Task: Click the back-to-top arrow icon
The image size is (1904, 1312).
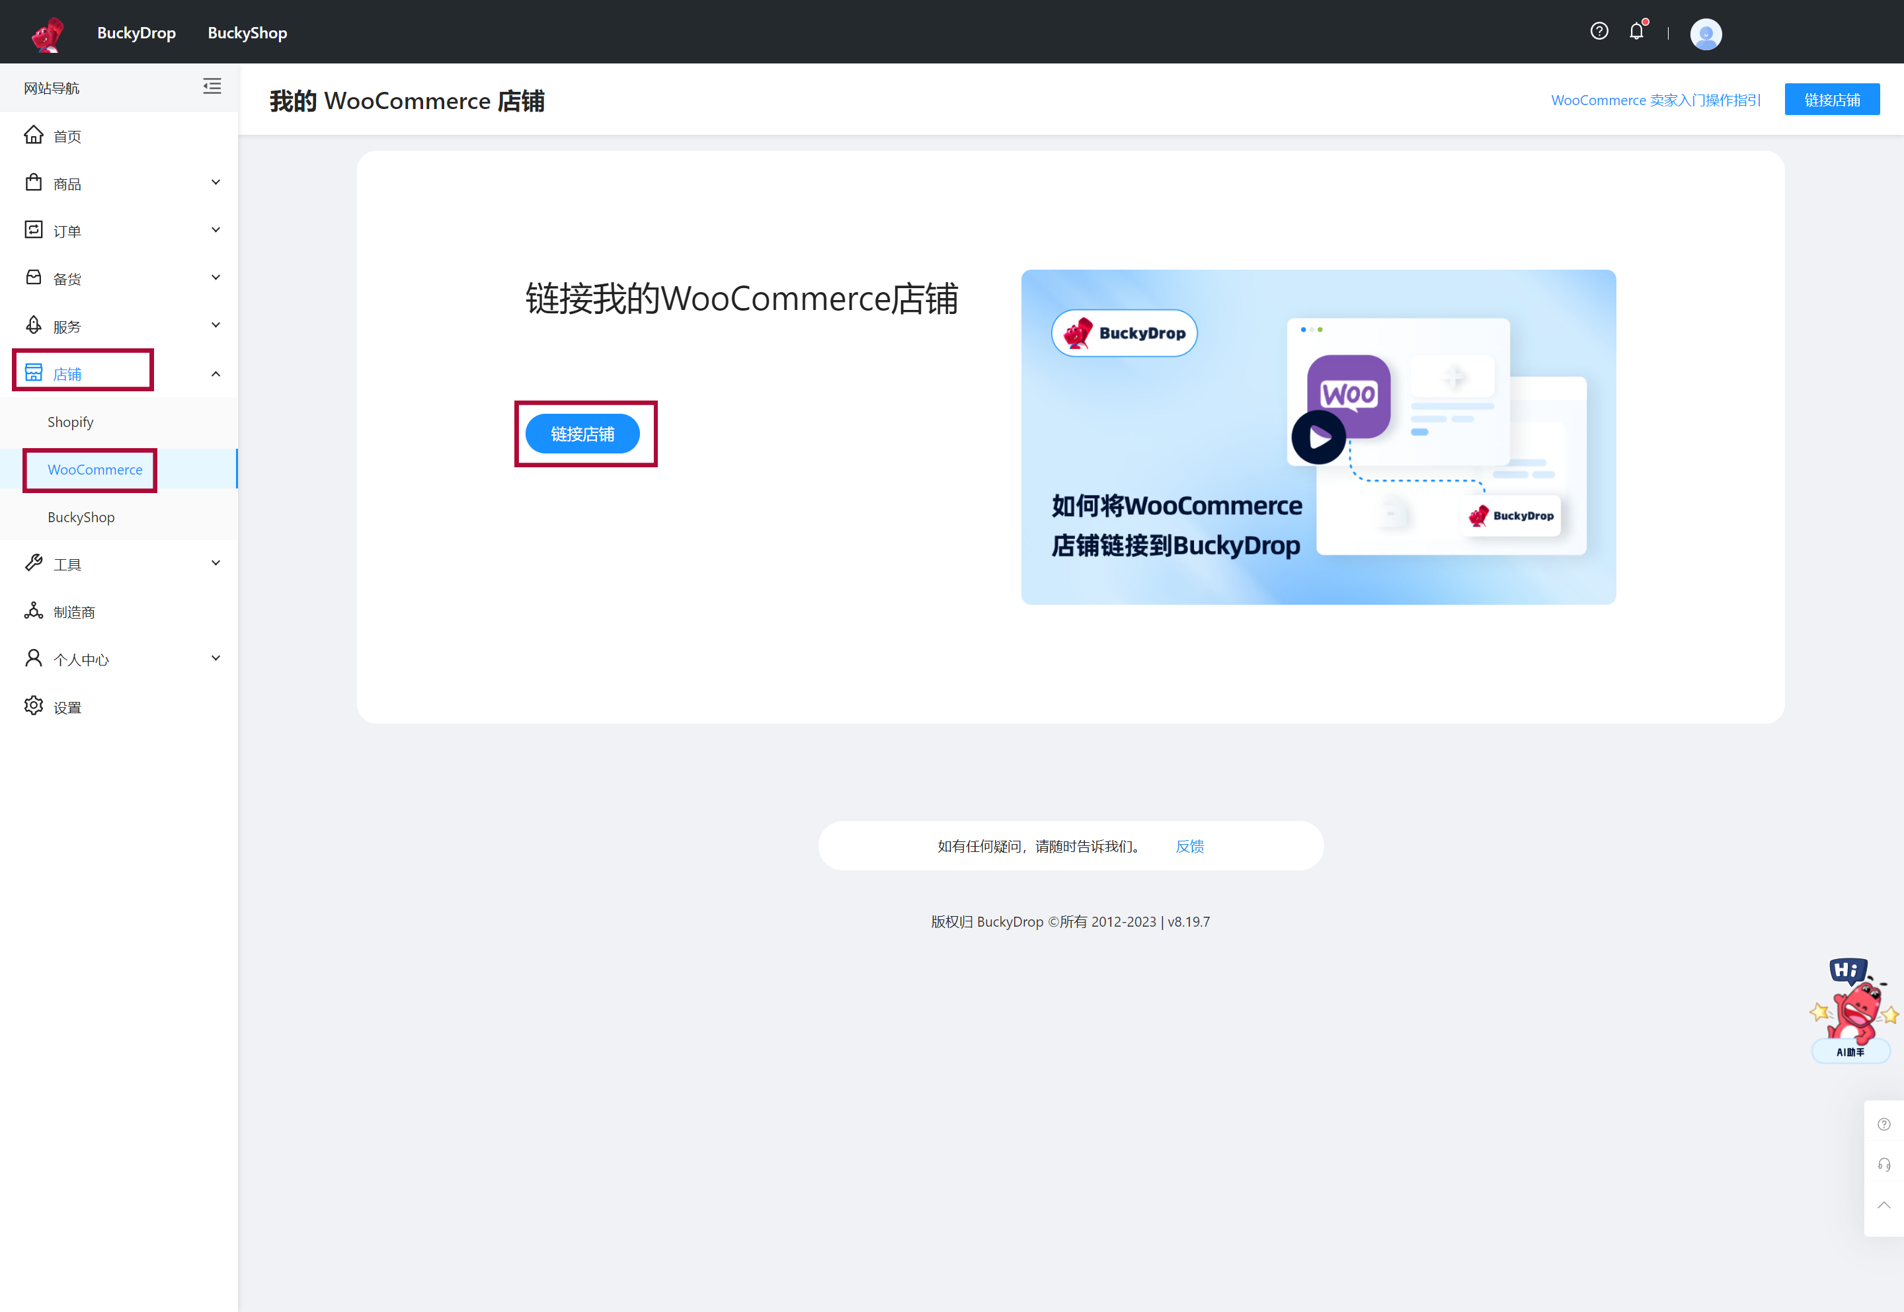Action: coord(1884,1205)
